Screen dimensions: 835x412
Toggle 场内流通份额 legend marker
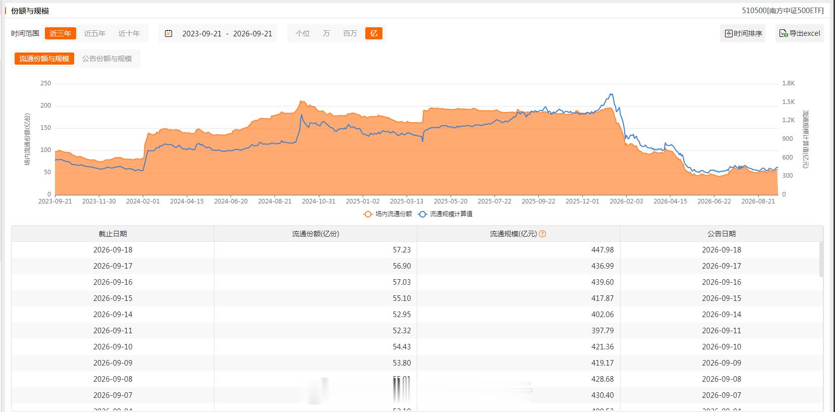point(368,214)
